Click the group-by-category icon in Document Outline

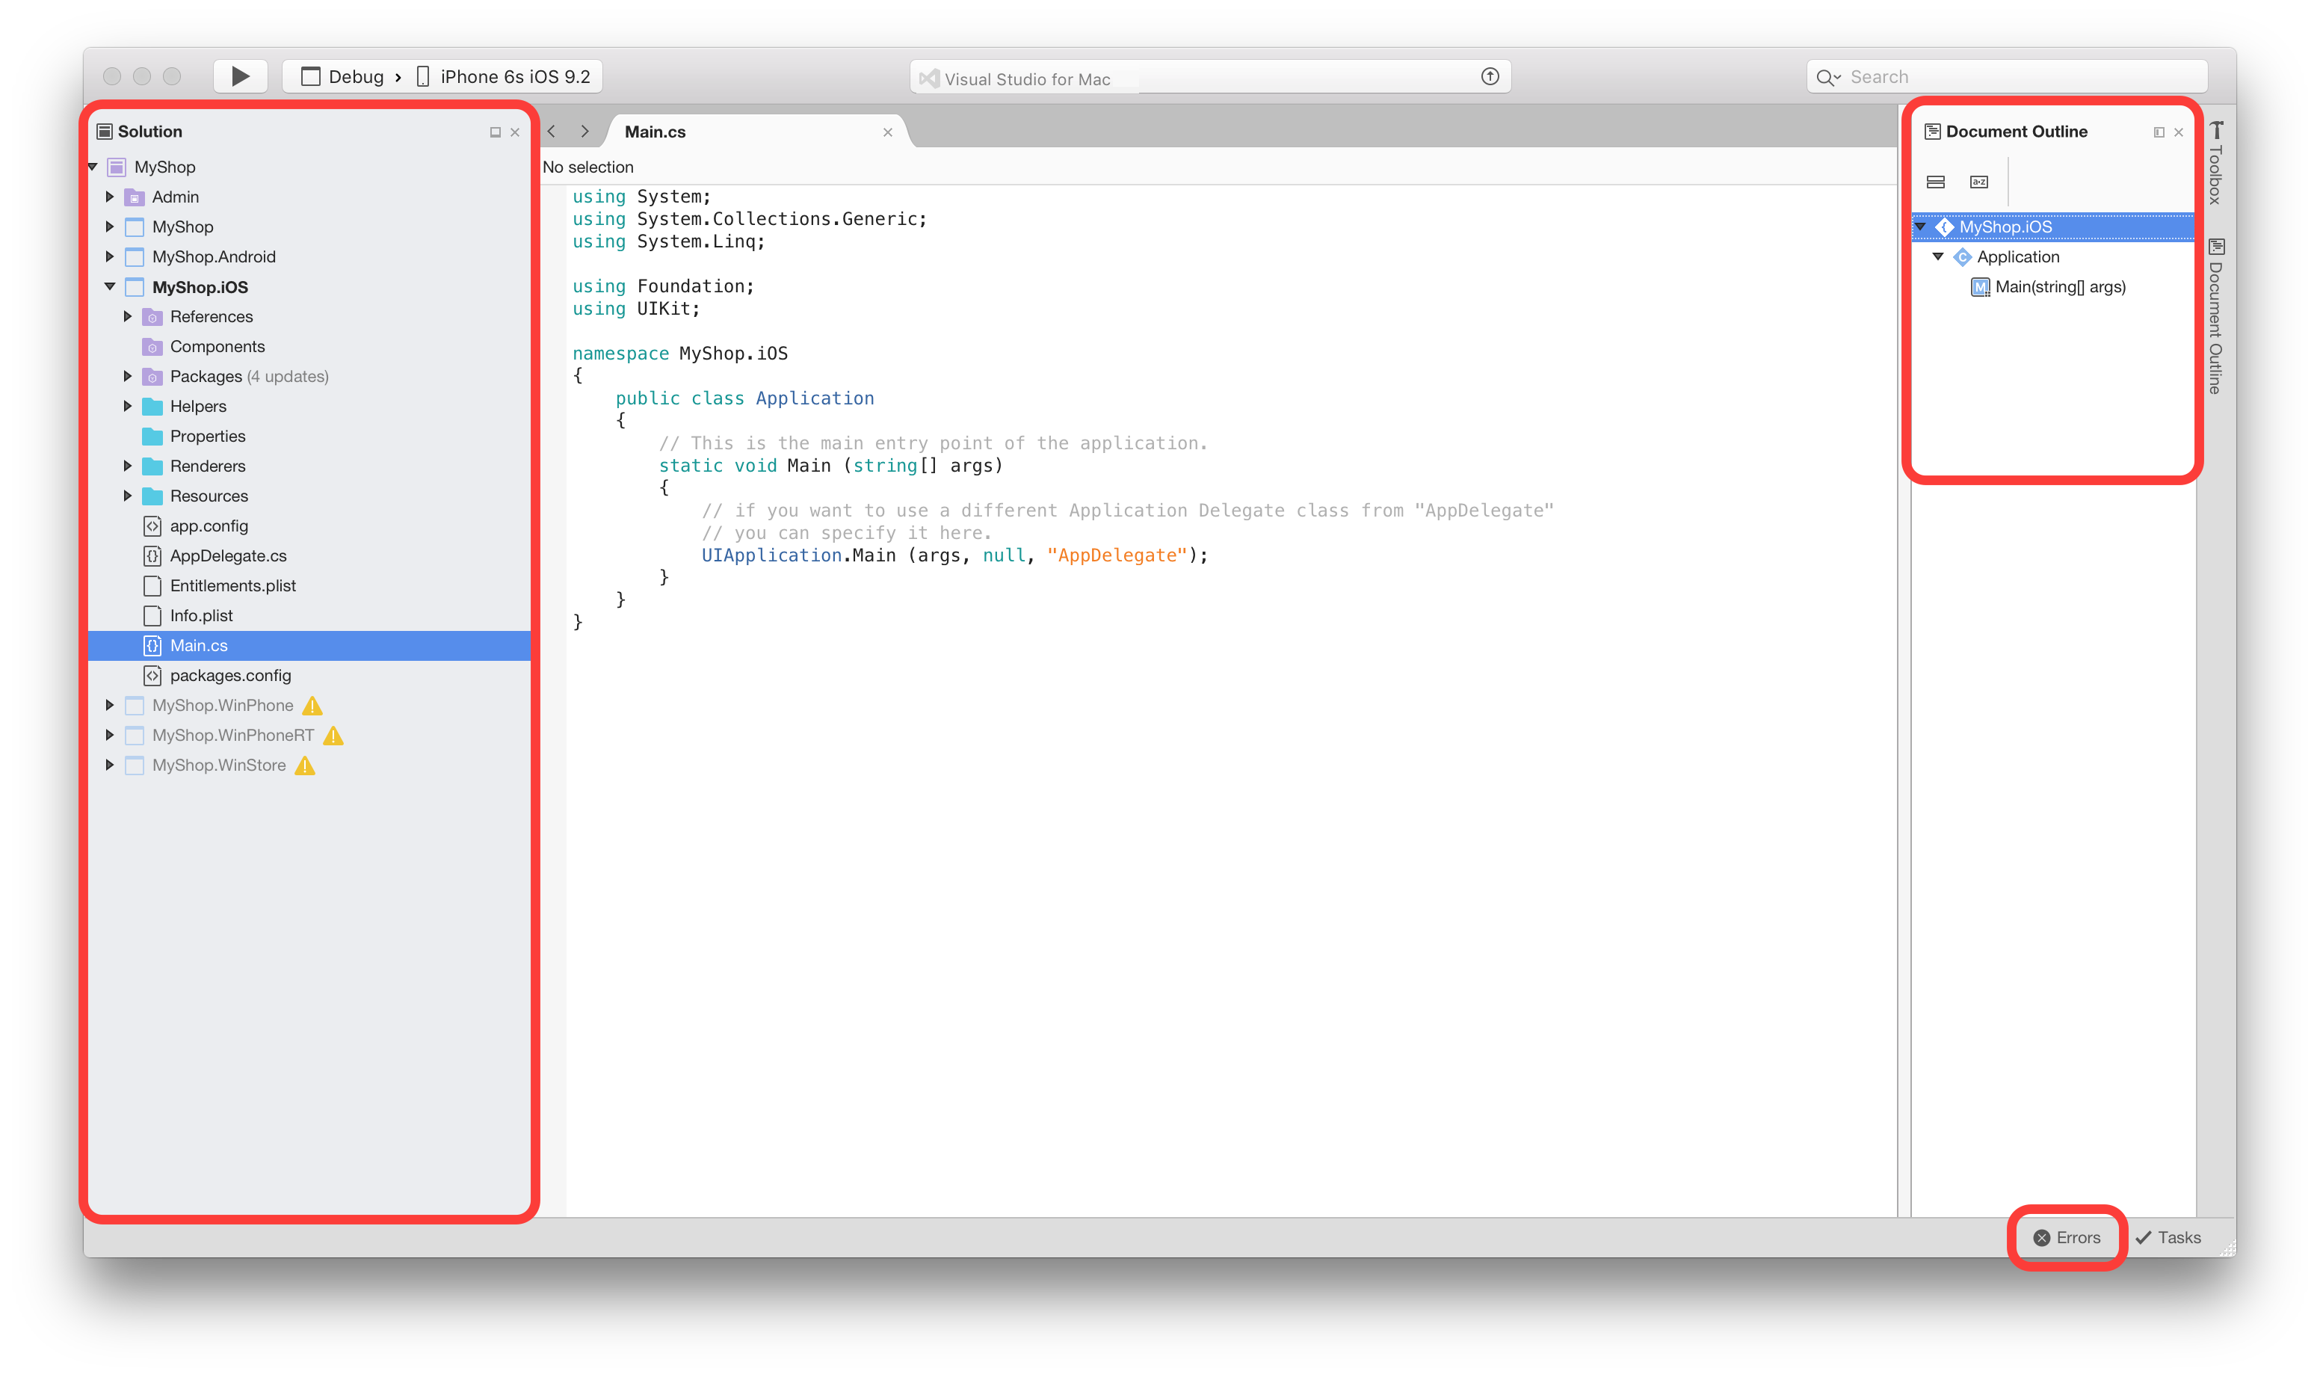click(x=1935, y=182)
